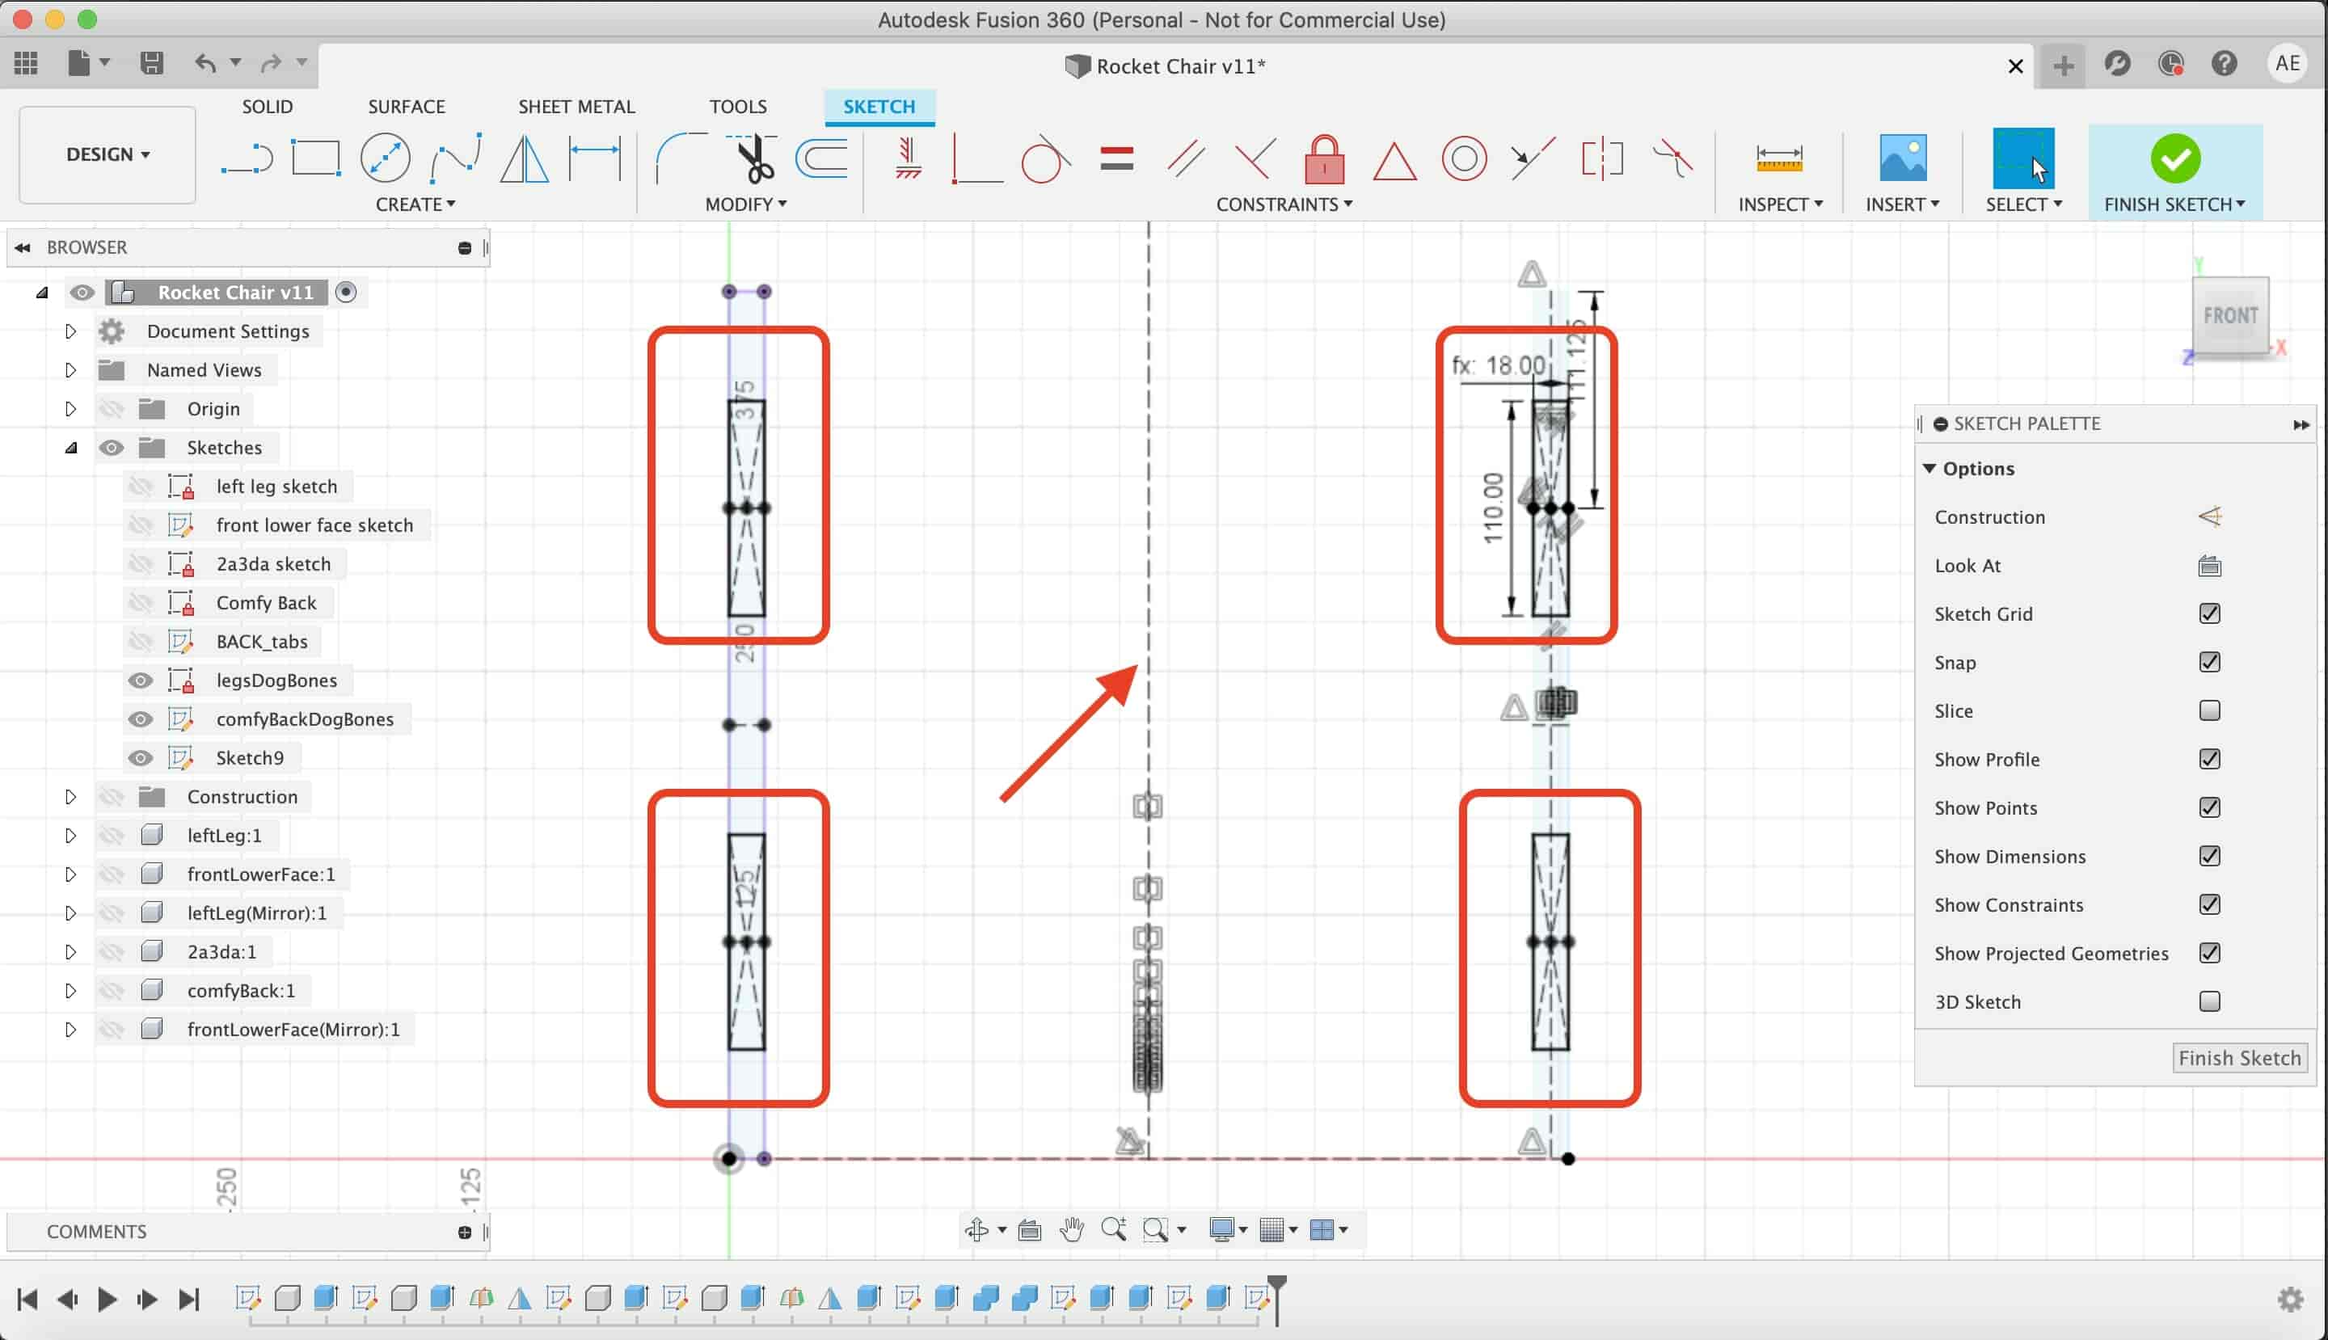Toggle the Show Constraints checkbox
The image size is (2328, 1340).
[x=2209, y=904]
